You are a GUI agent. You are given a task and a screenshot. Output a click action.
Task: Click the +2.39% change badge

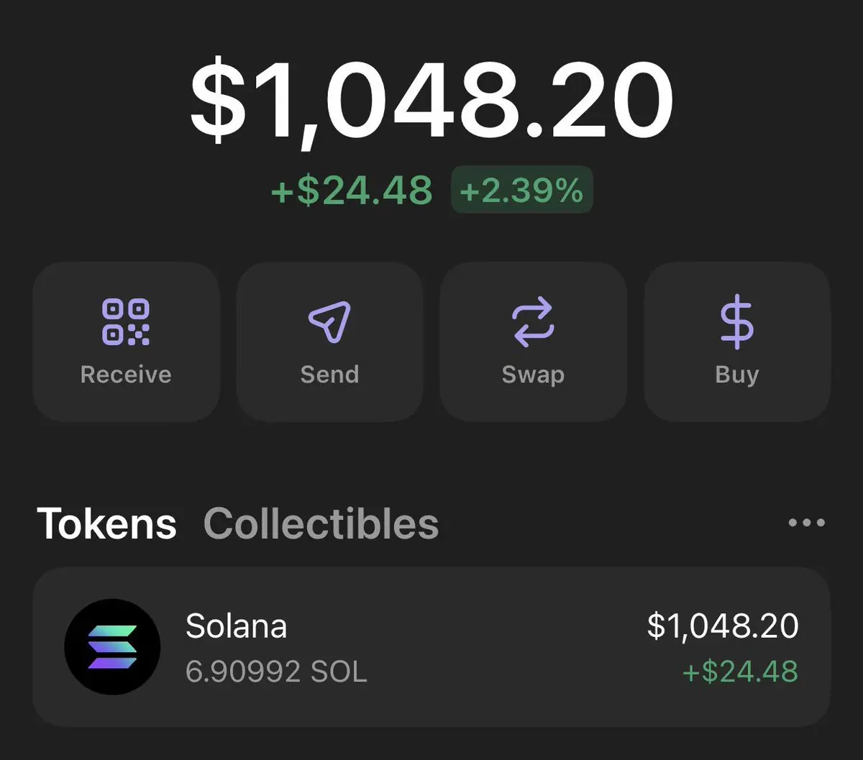pyautogui.click(x=521, y=190)
